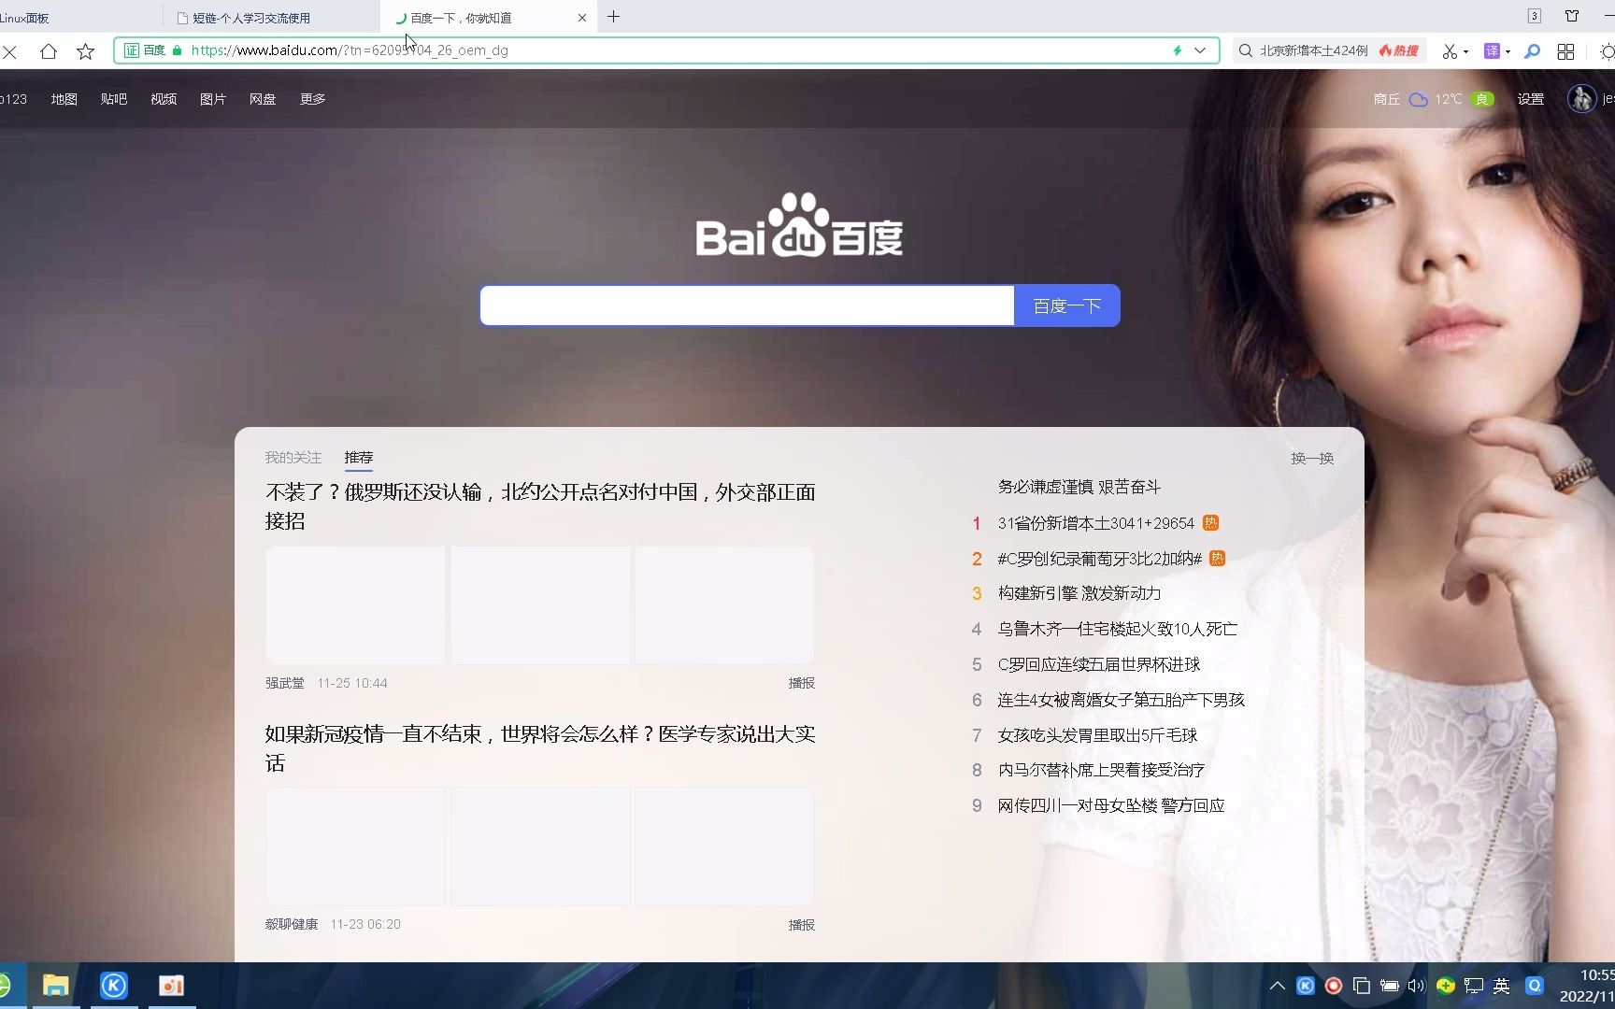This screenshot has width=1615, height=1009.
Task: Click the magnifier in the browser search box
Action: [1246, 50]
